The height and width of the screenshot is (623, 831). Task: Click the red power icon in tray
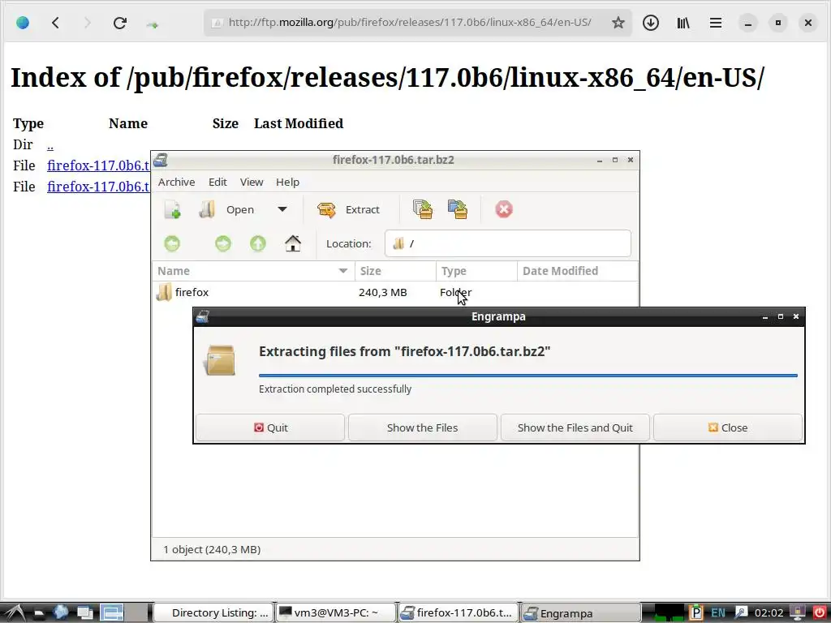820,613
